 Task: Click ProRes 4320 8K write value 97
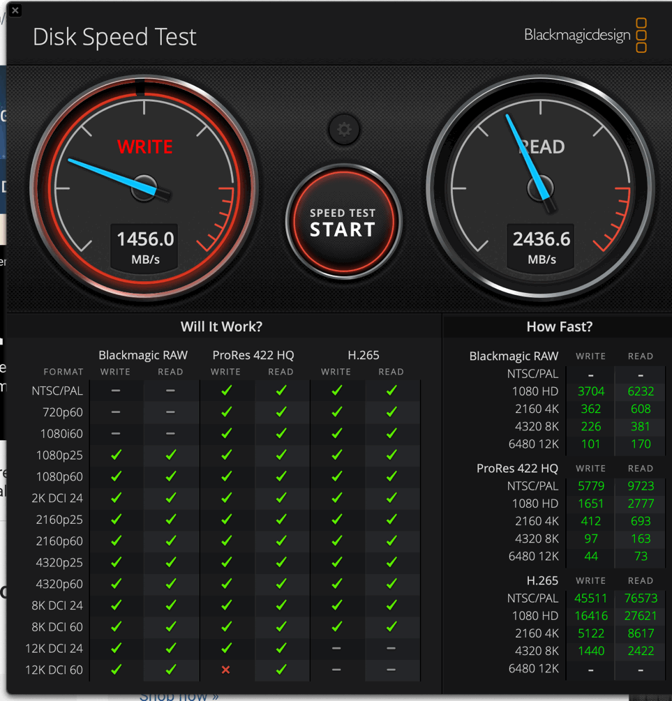click(591, 538)
